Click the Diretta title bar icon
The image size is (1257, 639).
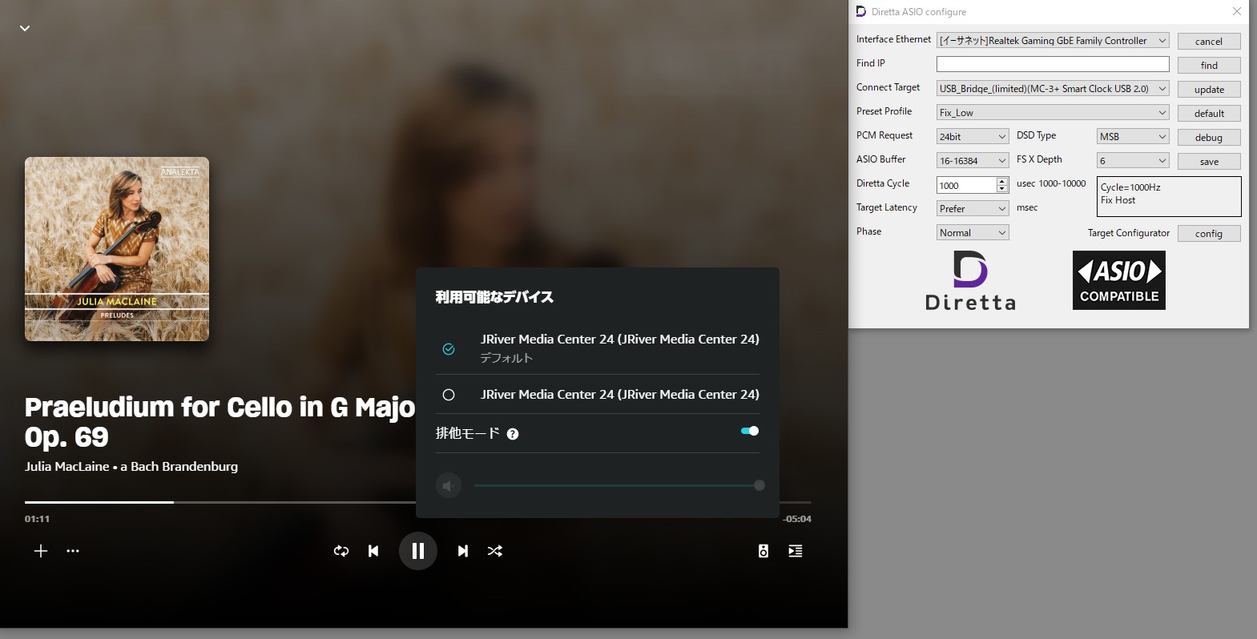tap(861, 11)
